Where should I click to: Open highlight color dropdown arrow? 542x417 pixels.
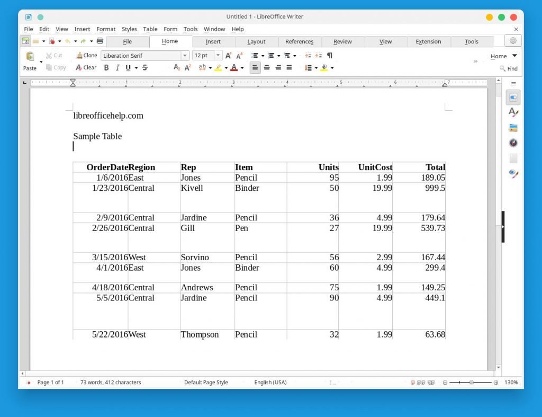(x=226, y=68)
